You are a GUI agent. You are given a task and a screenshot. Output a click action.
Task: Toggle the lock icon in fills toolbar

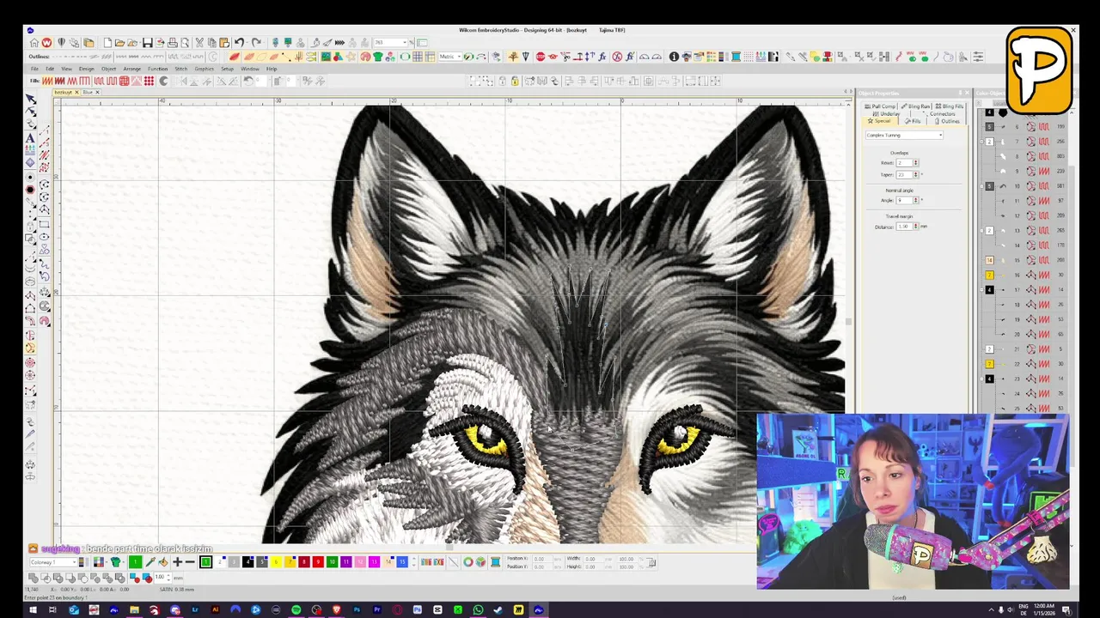click(x=515, y=81)
